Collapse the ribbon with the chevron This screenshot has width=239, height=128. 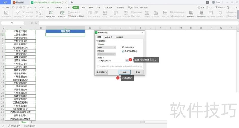pyautogui.click(x=236, y=7)
